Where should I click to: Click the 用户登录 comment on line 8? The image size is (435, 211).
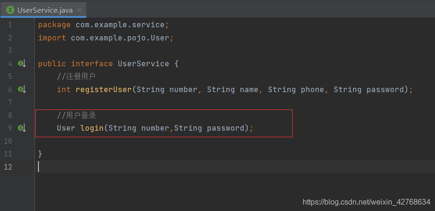pyautogui.click(x=76, y=115)
